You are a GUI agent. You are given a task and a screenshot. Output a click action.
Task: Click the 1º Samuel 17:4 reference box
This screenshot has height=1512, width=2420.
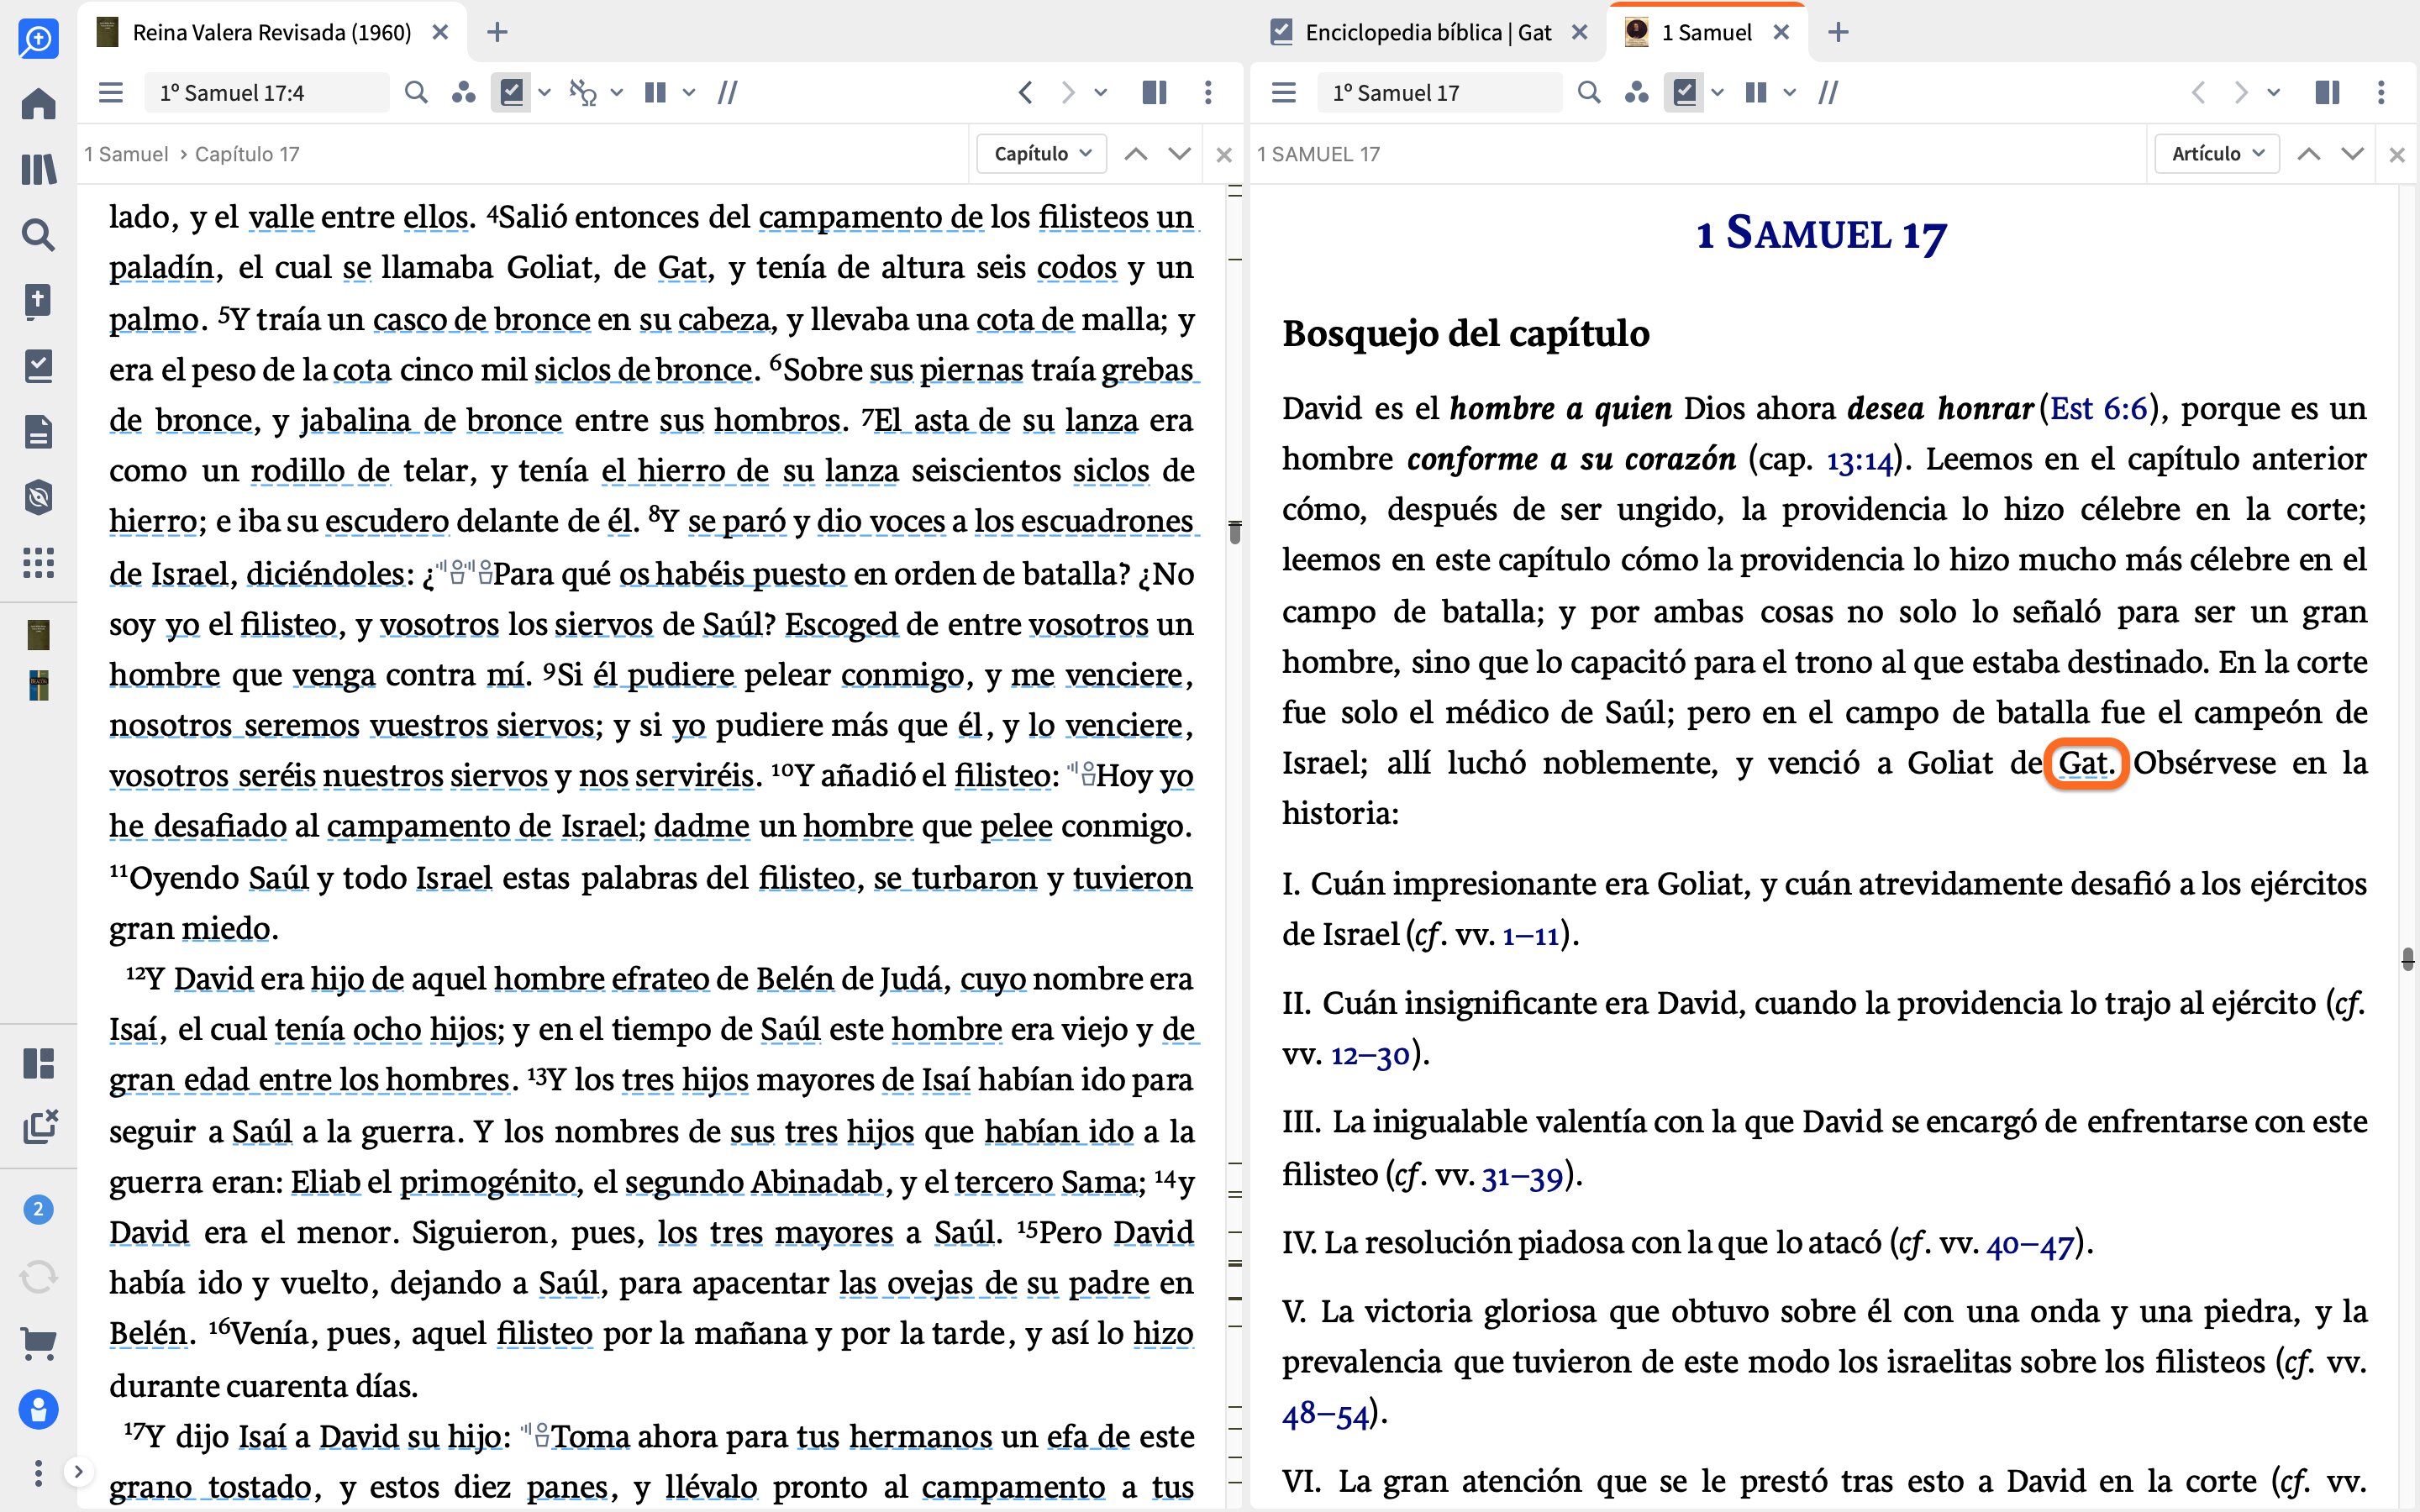coord(267,93)
